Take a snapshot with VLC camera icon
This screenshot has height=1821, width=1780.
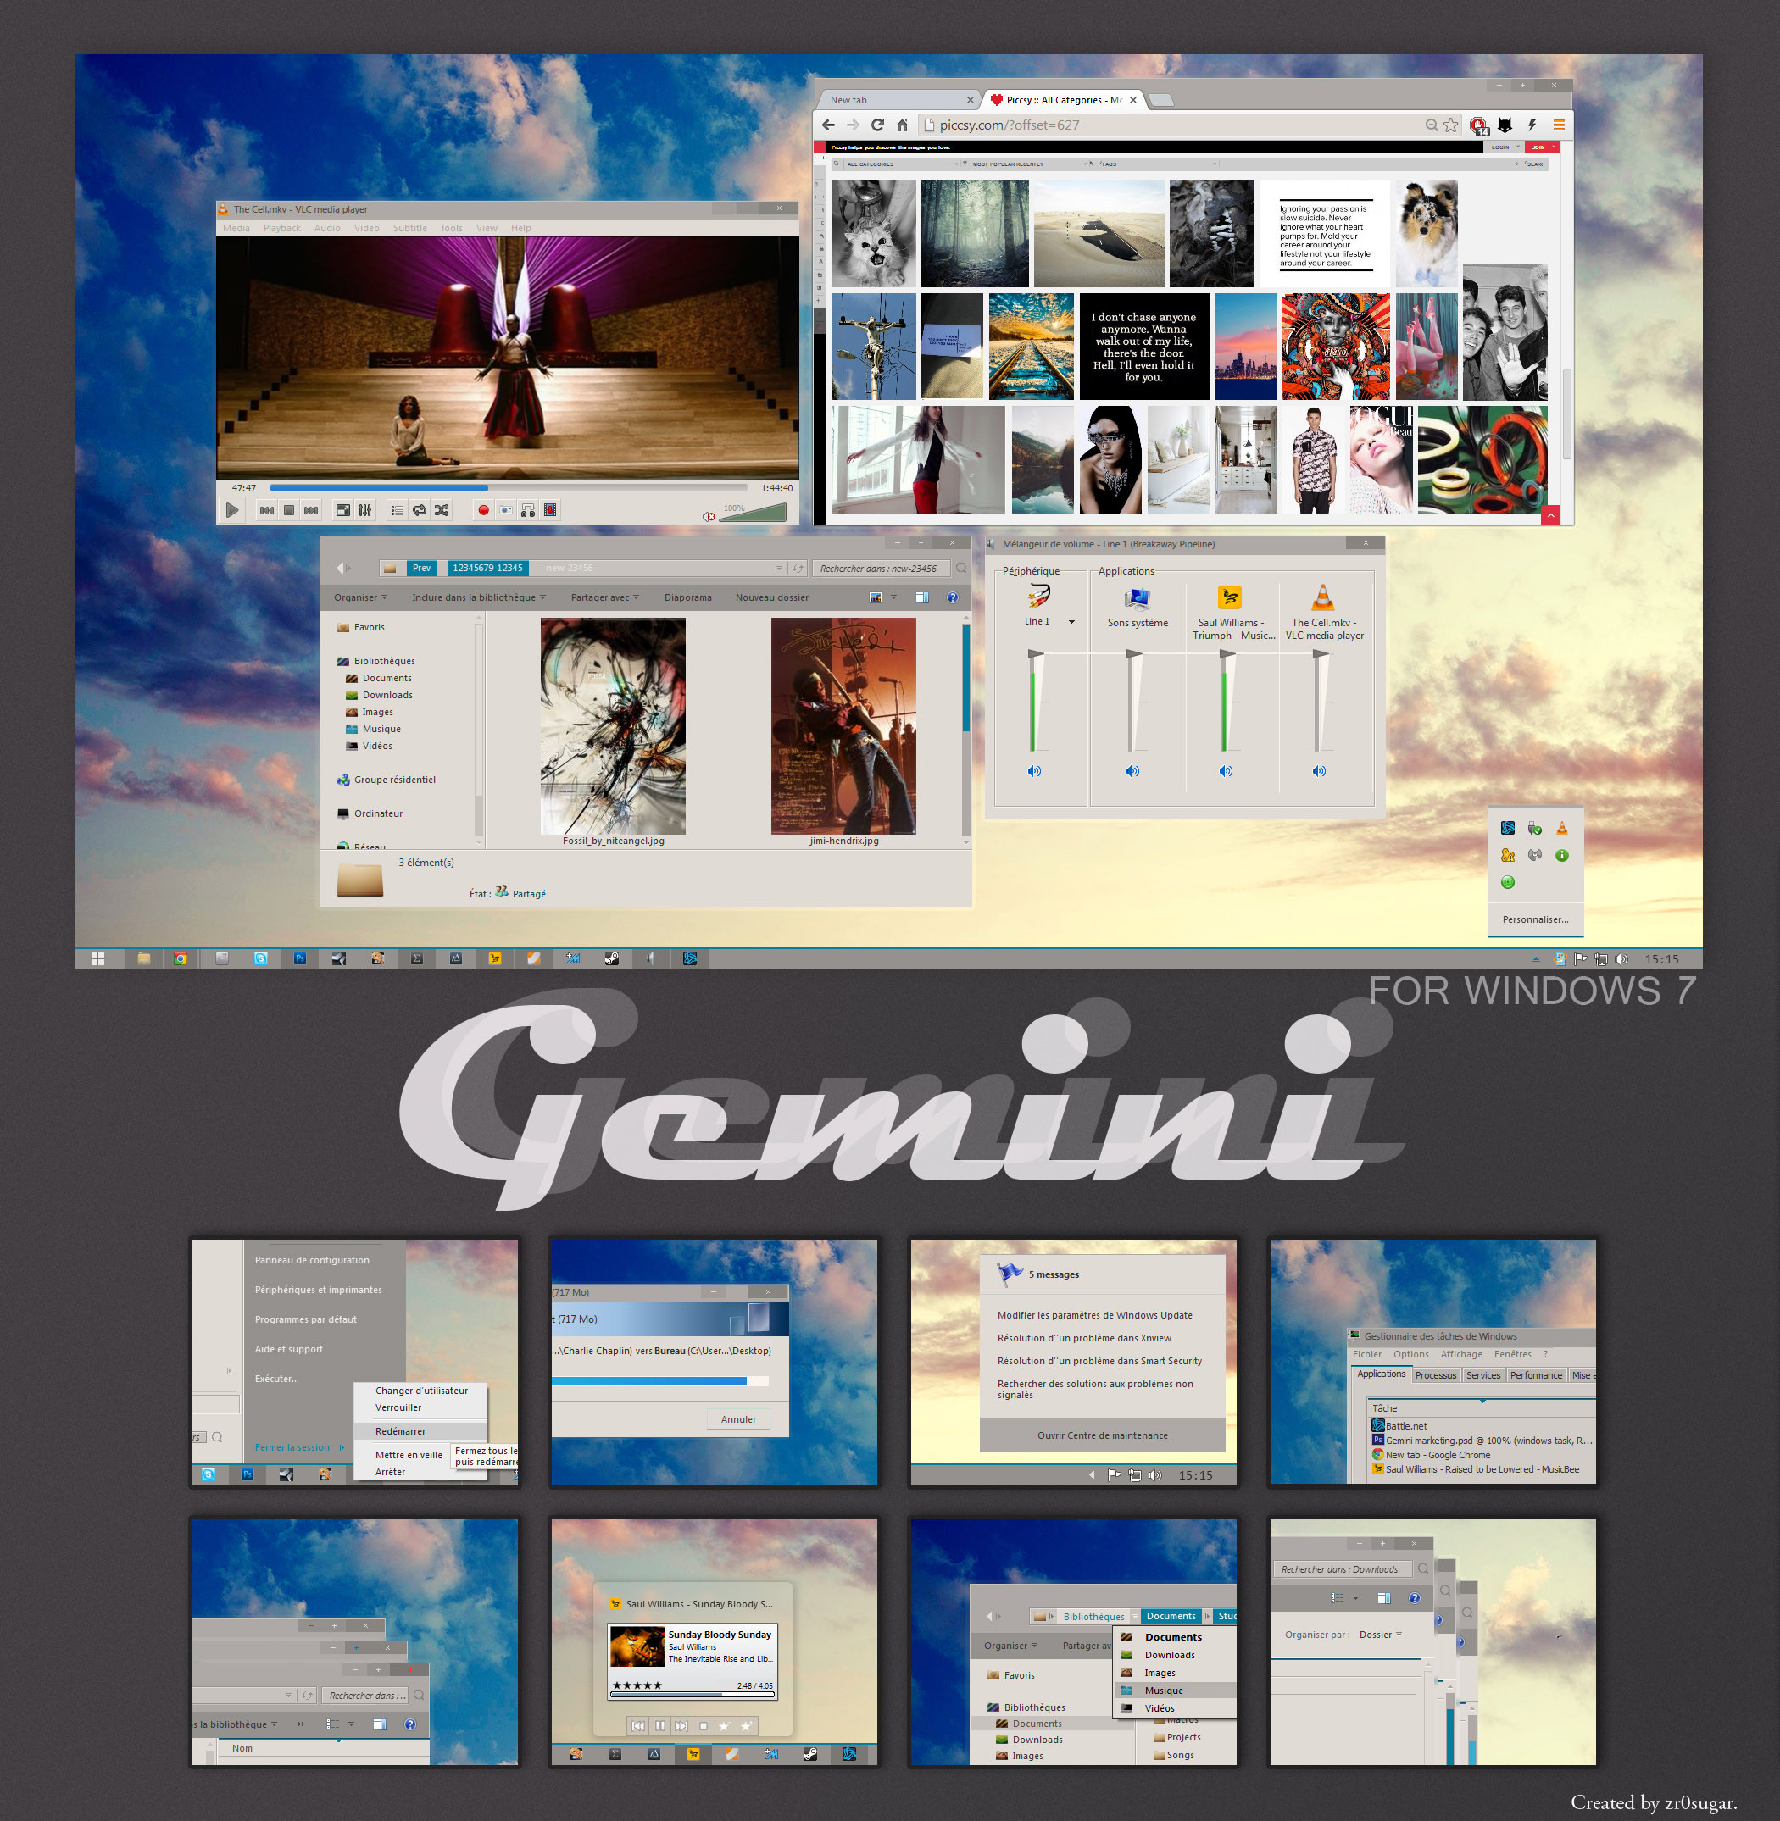click(x=506, y=510)
